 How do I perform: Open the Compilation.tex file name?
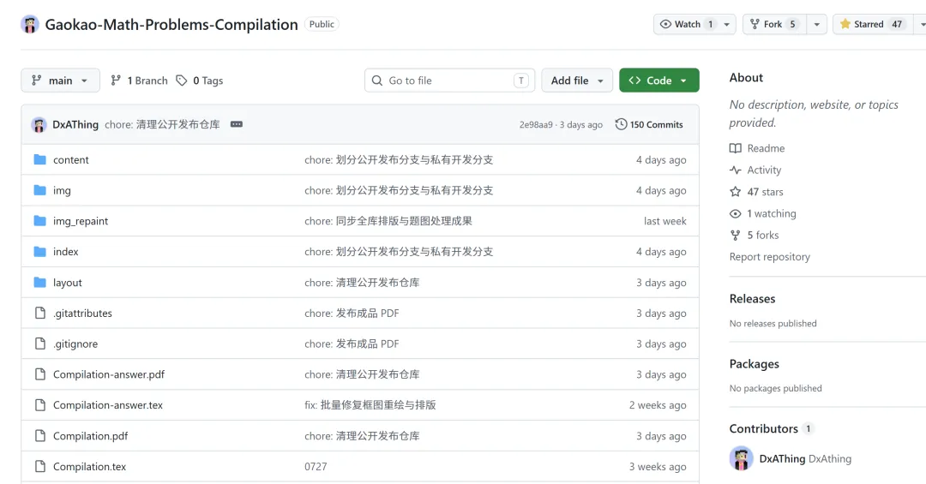pyautogui.click(x=89, y=466)
